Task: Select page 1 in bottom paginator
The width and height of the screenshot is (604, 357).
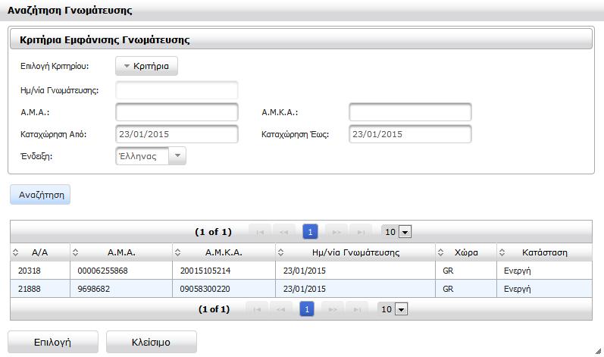Action: click(x=307, y=309)
